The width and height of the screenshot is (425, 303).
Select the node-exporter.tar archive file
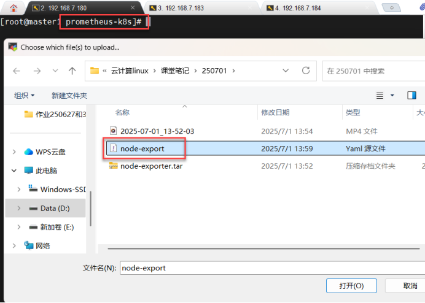(151, 166)
